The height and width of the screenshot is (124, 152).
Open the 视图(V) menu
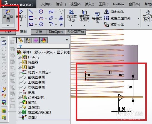[x=75, y=4]
